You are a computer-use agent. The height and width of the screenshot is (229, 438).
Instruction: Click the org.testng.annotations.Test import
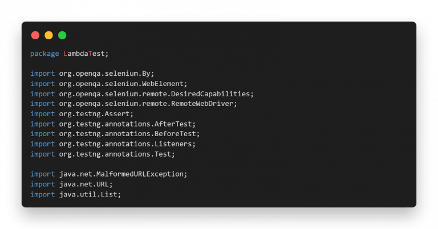117,154
